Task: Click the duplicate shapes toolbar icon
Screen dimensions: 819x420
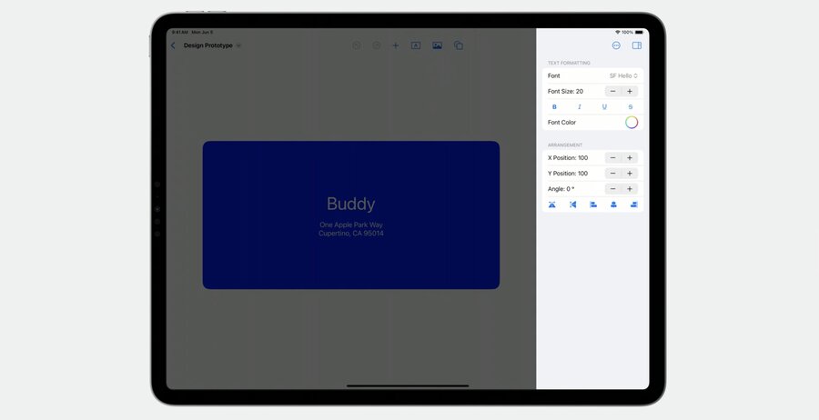Action: [459, 46]
